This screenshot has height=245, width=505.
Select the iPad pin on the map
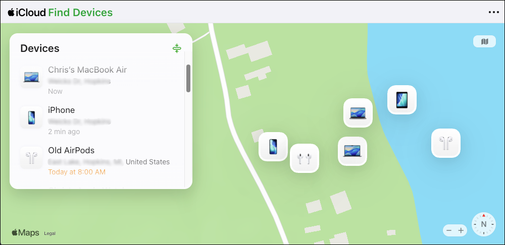[402, 100]
